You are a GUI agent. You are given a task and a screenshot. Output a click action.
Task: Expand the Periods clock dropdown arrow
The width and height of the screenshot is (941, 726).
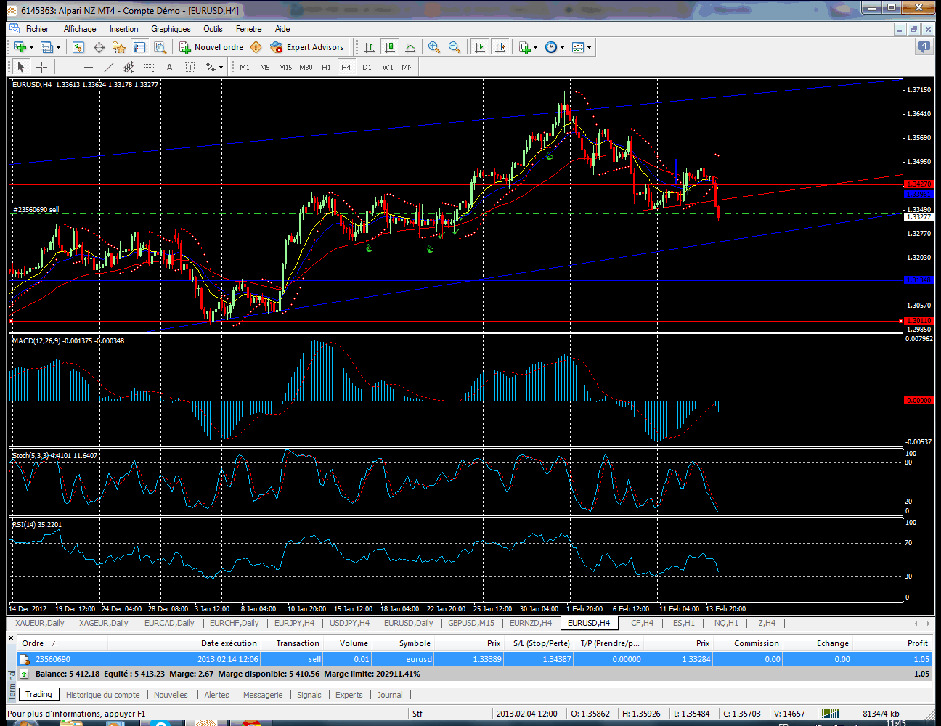[x=562, y=48]
